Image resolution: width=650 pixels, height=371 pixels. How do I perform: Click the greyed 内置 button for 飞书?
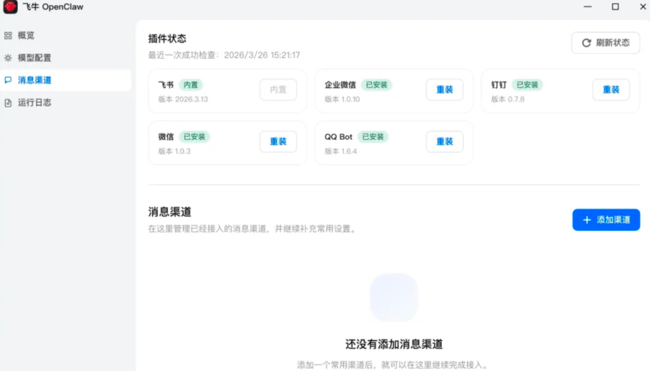(x=278, y=90)
